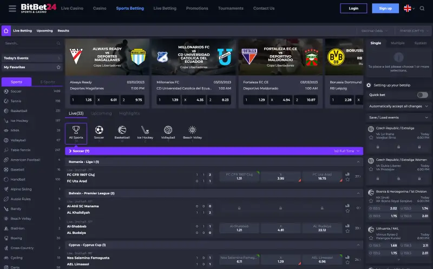Open the Fortaleza EC CE match banner
Screen dimensions: 433x269
(280, 57)
